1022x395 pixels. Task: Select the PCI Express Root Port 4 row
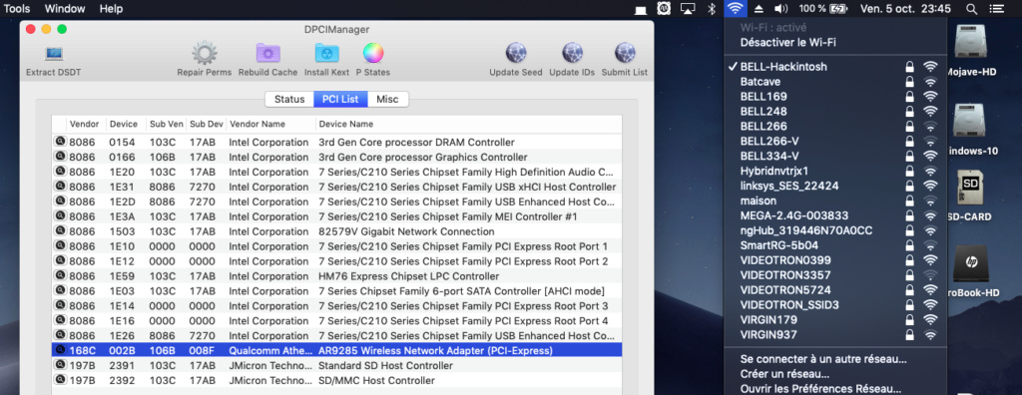click(337, 321)
